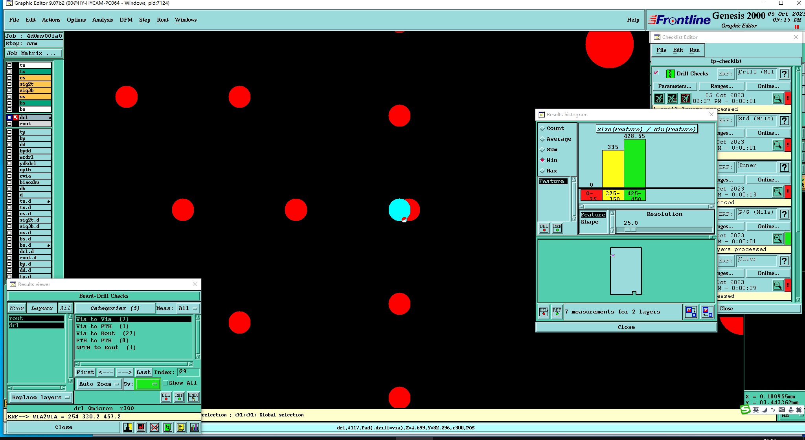805x440 pixels.
Task: Open the Auto Zoom dropdown
Action: [99, 384]
